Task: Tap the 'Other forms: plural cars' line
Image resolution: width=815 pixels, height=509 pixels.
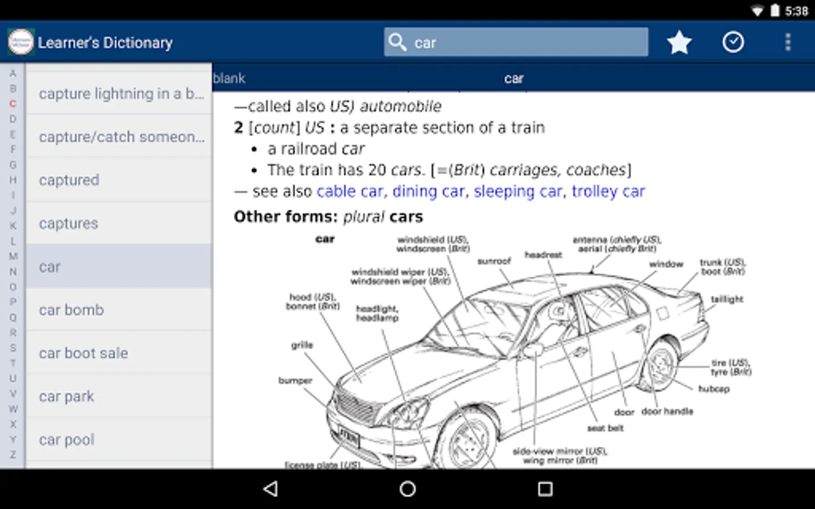Action: pos(328,217)
